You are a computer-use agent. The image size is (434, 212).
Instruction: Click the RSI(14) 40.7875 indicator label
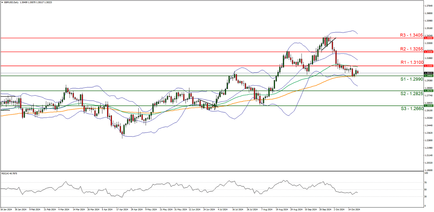(10, 174)
